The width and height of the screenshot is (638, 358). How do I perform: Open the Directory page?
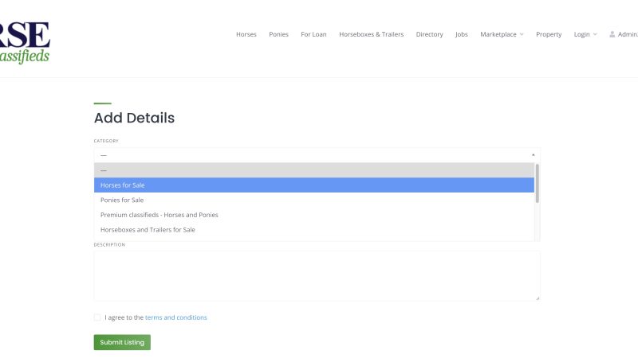(x=429, y=34)
